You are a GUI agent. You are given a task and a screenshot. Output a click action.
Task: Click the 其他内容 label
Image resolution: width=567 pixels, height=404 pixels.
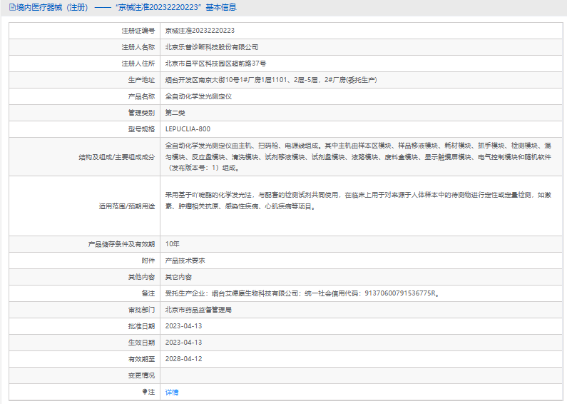(x=141, y=277)
